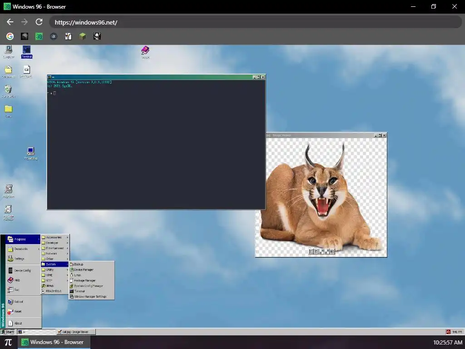Open the gift box bookmark icon
This screenshot has width=465, height=349.
point(68,36)
